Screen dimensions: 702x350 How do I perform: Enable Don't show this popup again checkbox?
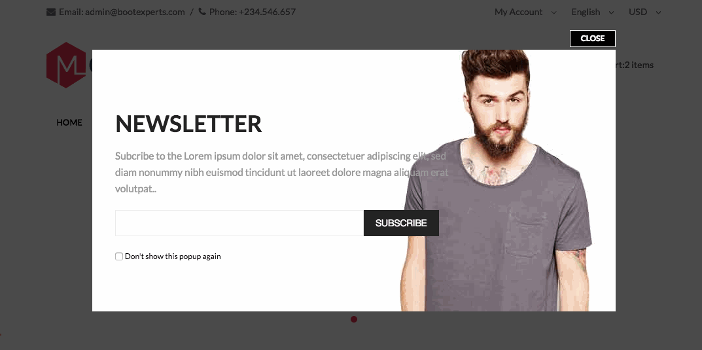119,256
